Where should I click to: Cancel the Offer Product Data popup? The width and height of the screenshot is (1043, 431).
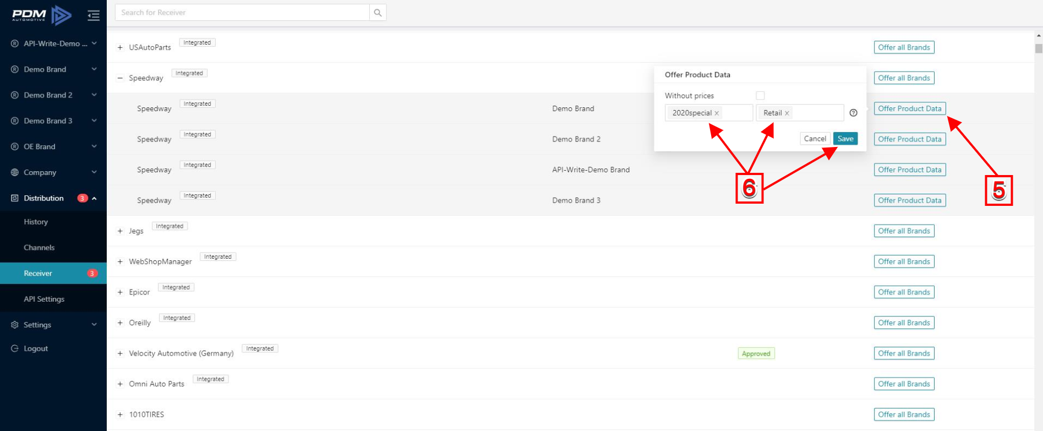[x=815, y=139]
